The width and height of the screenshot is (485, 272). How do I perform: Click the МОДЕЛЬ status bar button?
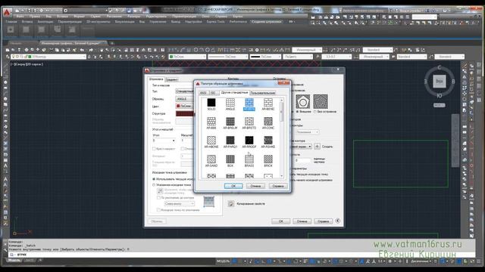(223, 261)
